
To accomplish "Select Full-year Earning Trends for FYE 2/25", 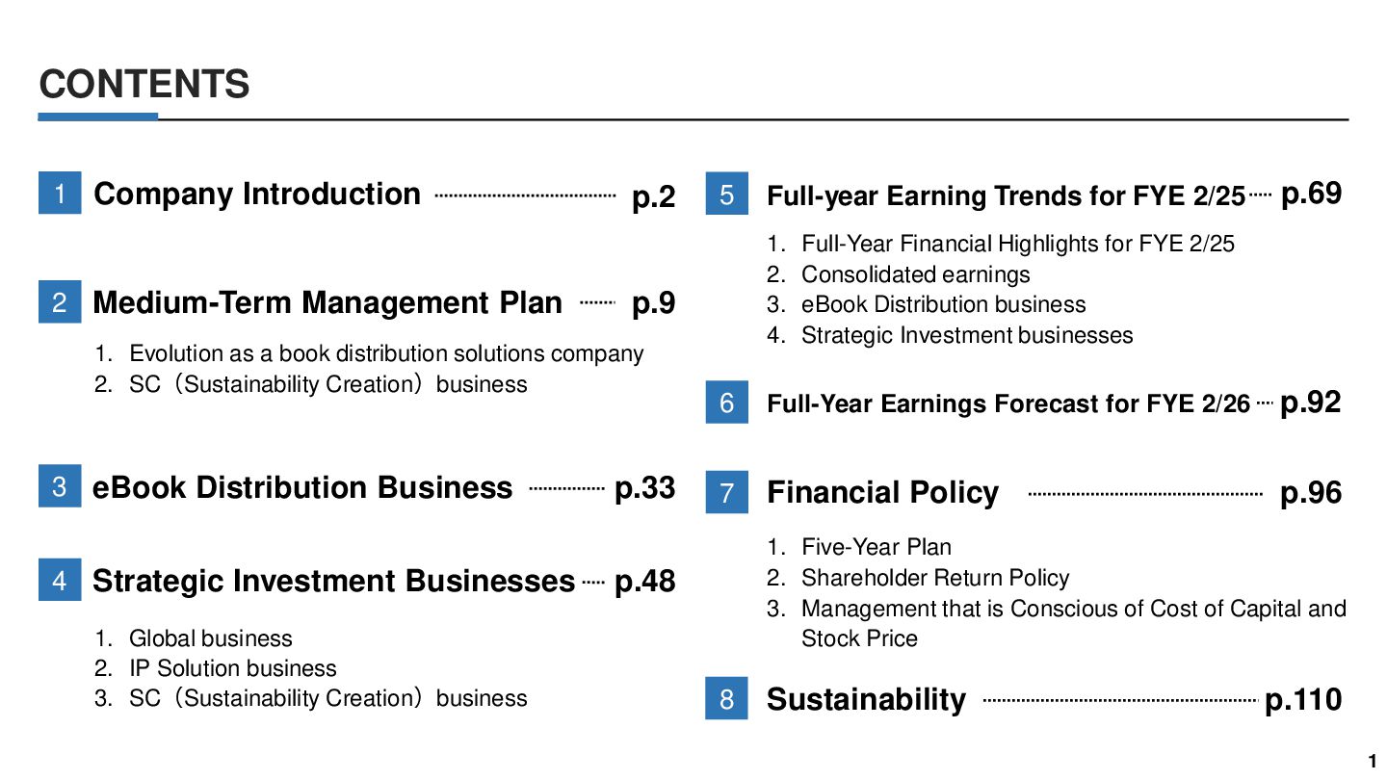I will point(1006,196).
